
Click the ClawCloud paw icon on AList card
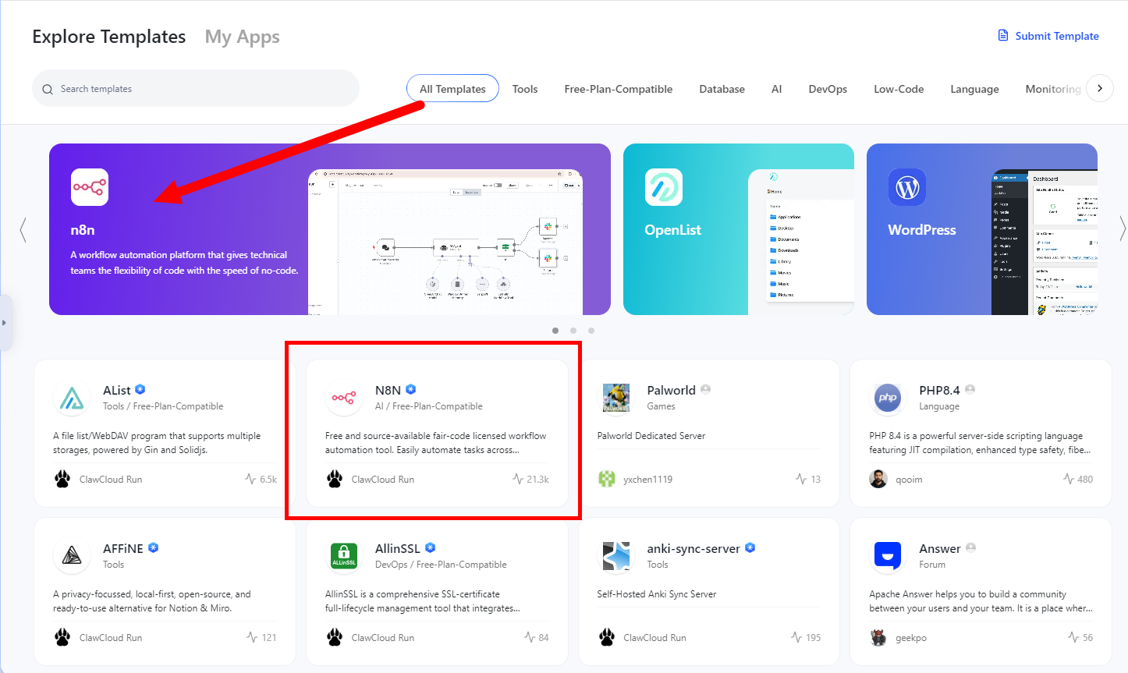[x=62, y=479]
